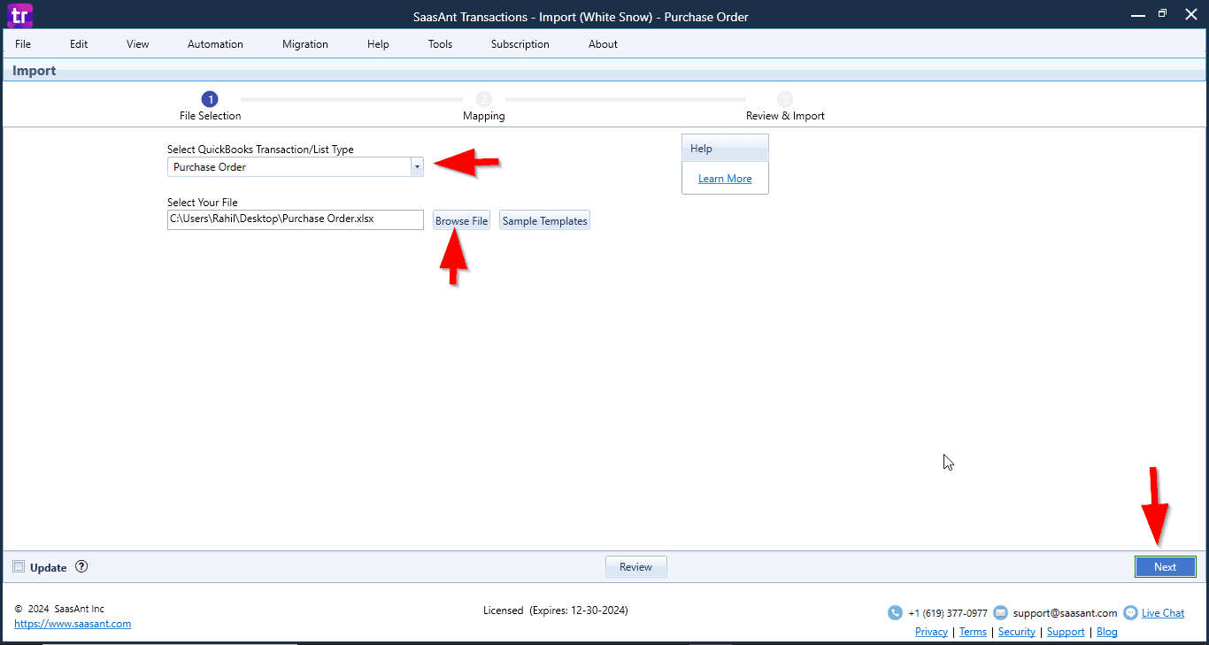Open the Subscription menu
The height and width of the screenshot is (645, 1209).
[520, 44]
